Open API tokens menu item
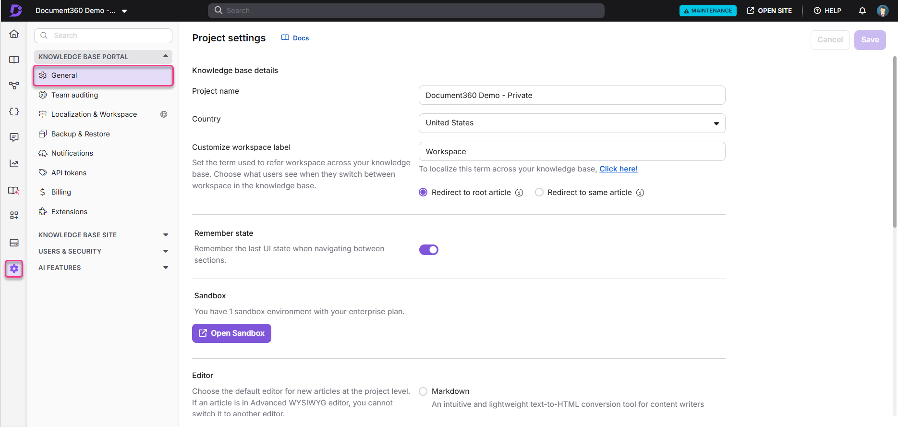 pos(103,173)
